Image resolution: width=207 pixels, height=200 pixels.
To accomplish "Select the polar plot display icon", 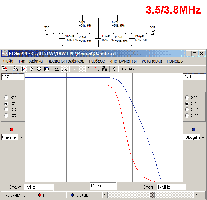I will [x=39, y=69].
